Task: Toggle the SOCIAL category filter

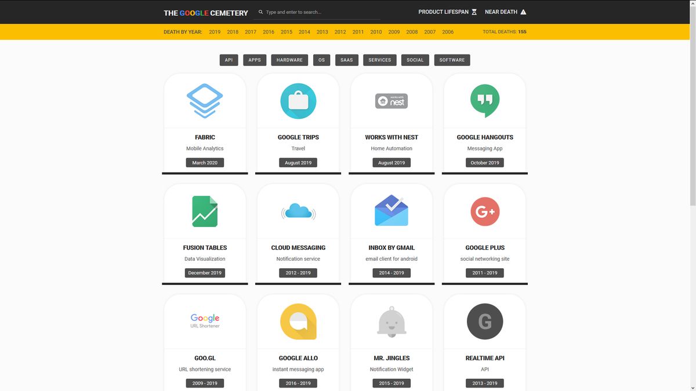Action: click(x=415, y=60)
